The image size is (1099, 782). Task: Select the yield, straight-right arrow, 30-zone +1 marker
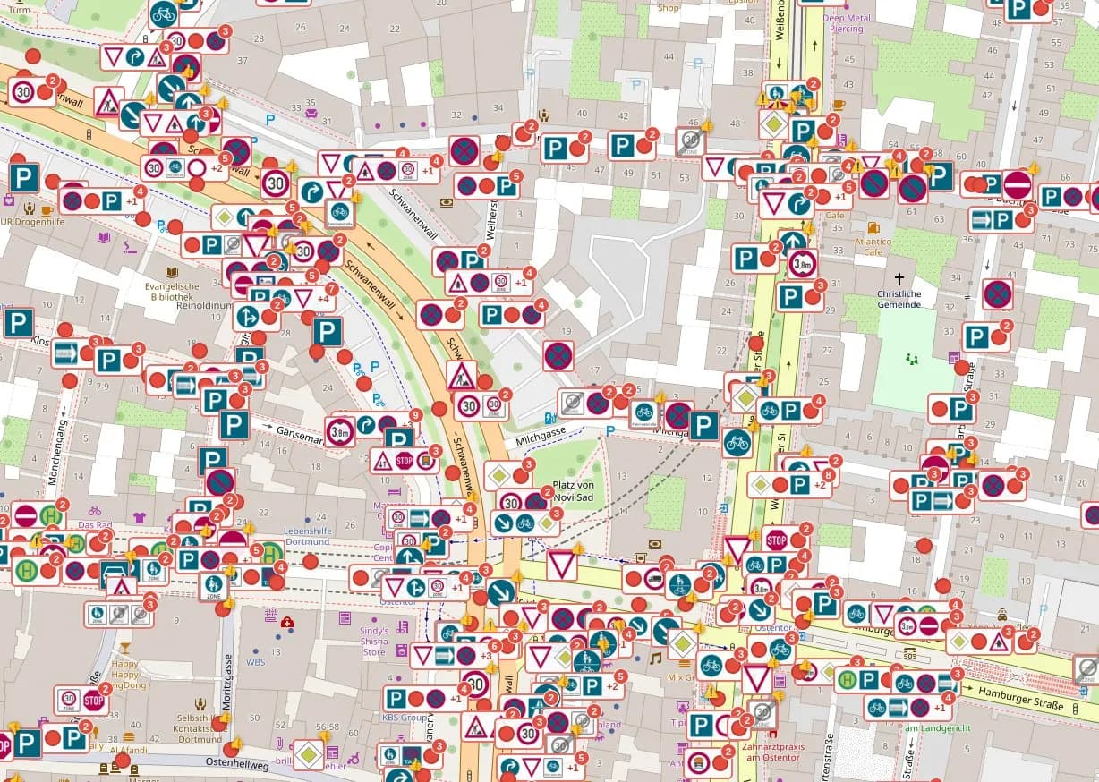(x=426, y=588)
